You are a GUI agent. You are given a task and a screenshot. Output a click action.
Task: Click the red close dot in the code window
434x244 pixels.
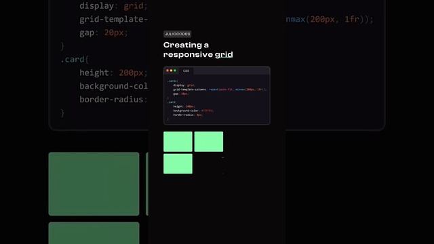tap(167, 70)
